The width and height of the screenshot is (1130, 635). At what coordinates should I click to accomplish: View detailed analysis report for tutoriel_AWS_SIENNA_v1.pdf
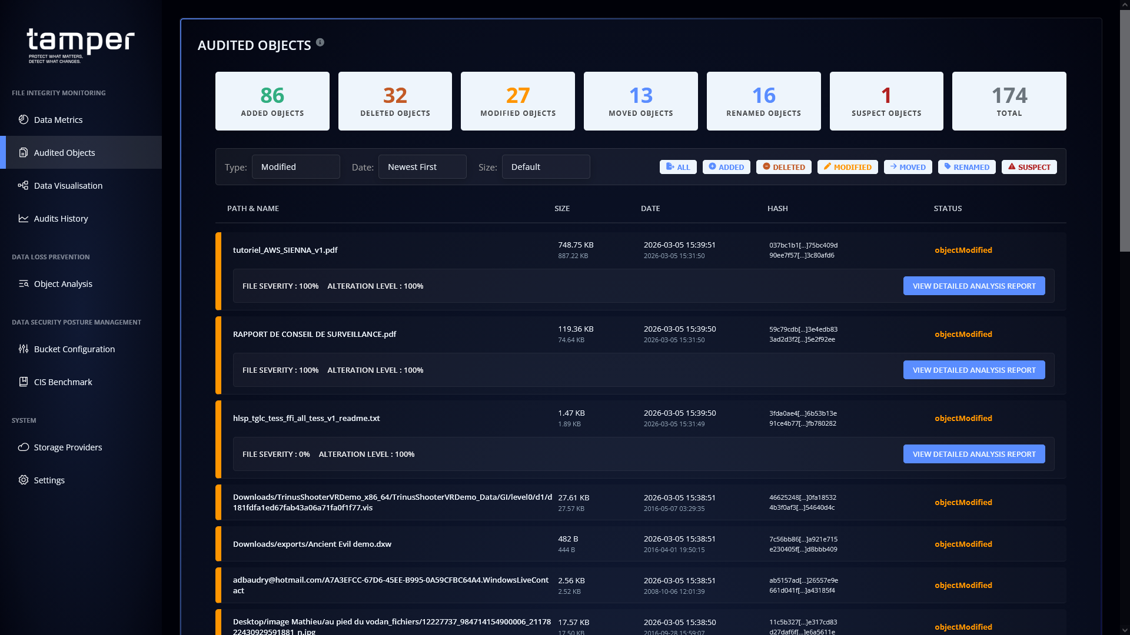973,286
